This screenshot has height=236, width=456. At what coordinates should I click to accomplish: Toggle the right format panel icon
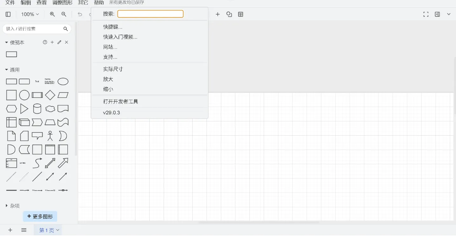coord(437,14)
